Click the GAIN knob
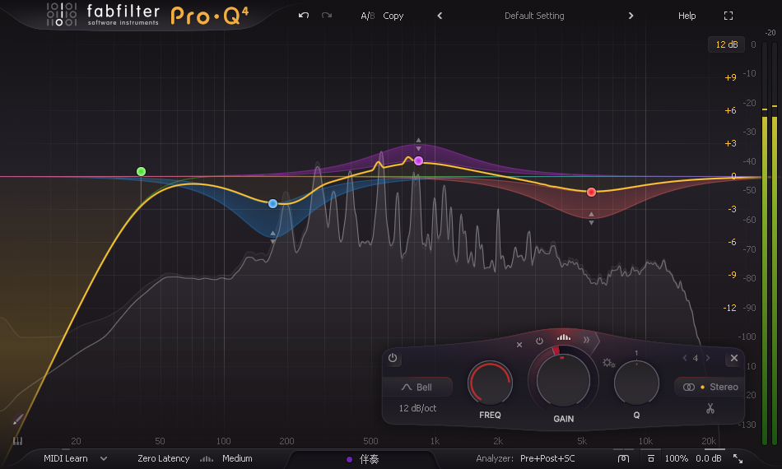Screen dimensions: 782x469 point(564,378)
